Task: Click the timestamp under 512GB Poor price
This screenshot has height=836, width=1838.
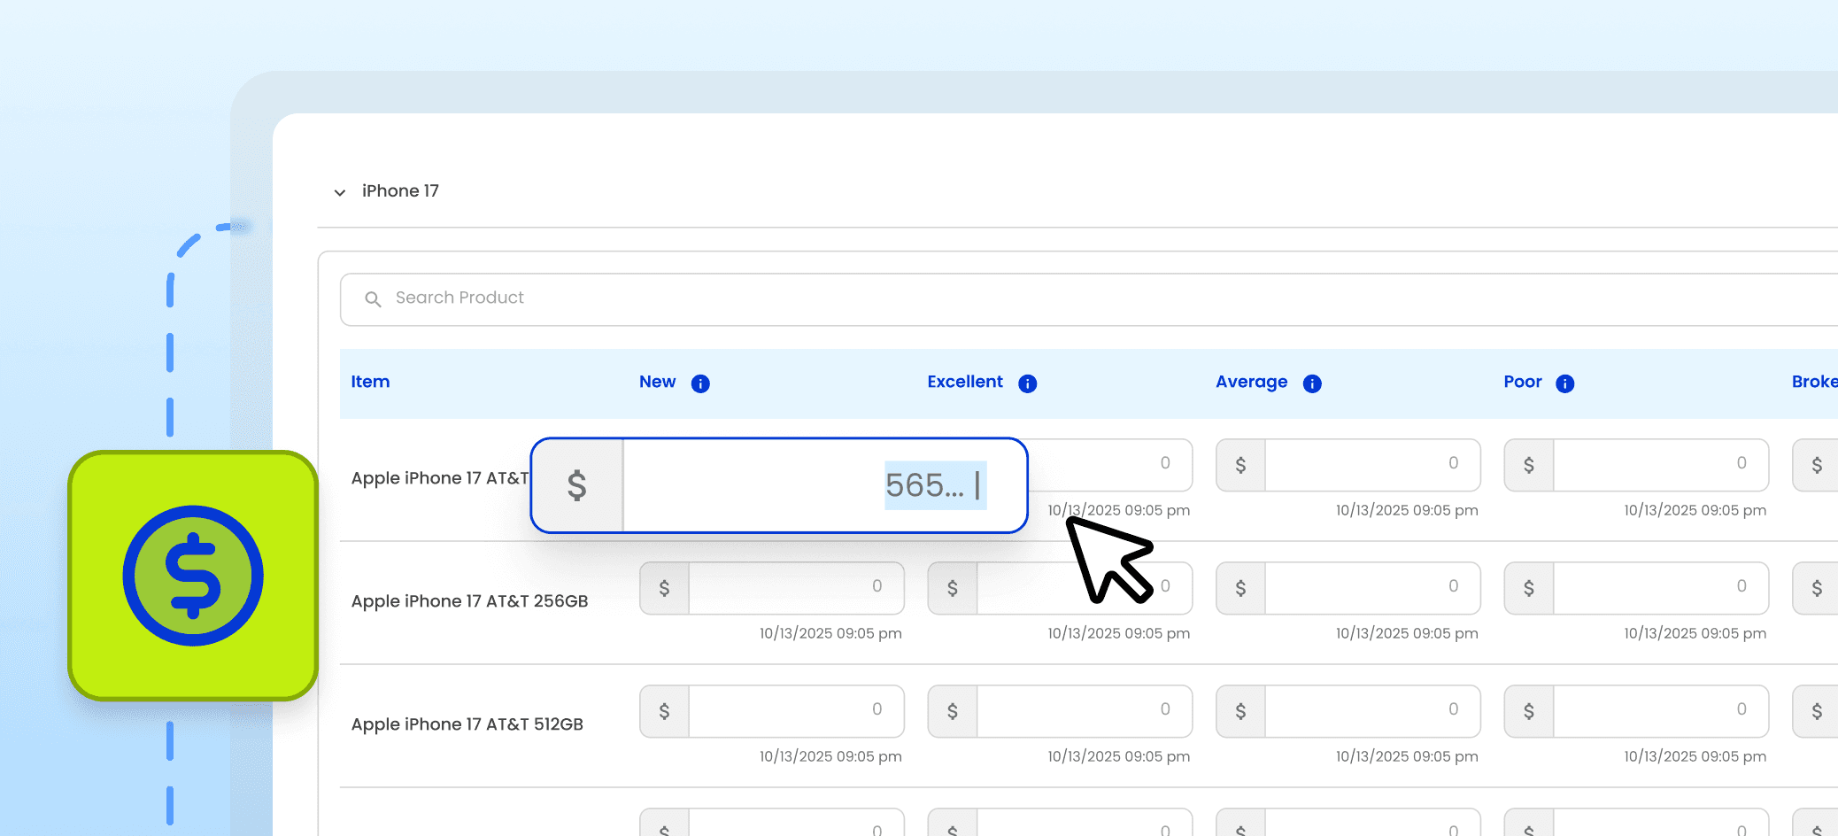Action: click(x=1695, y=756)
